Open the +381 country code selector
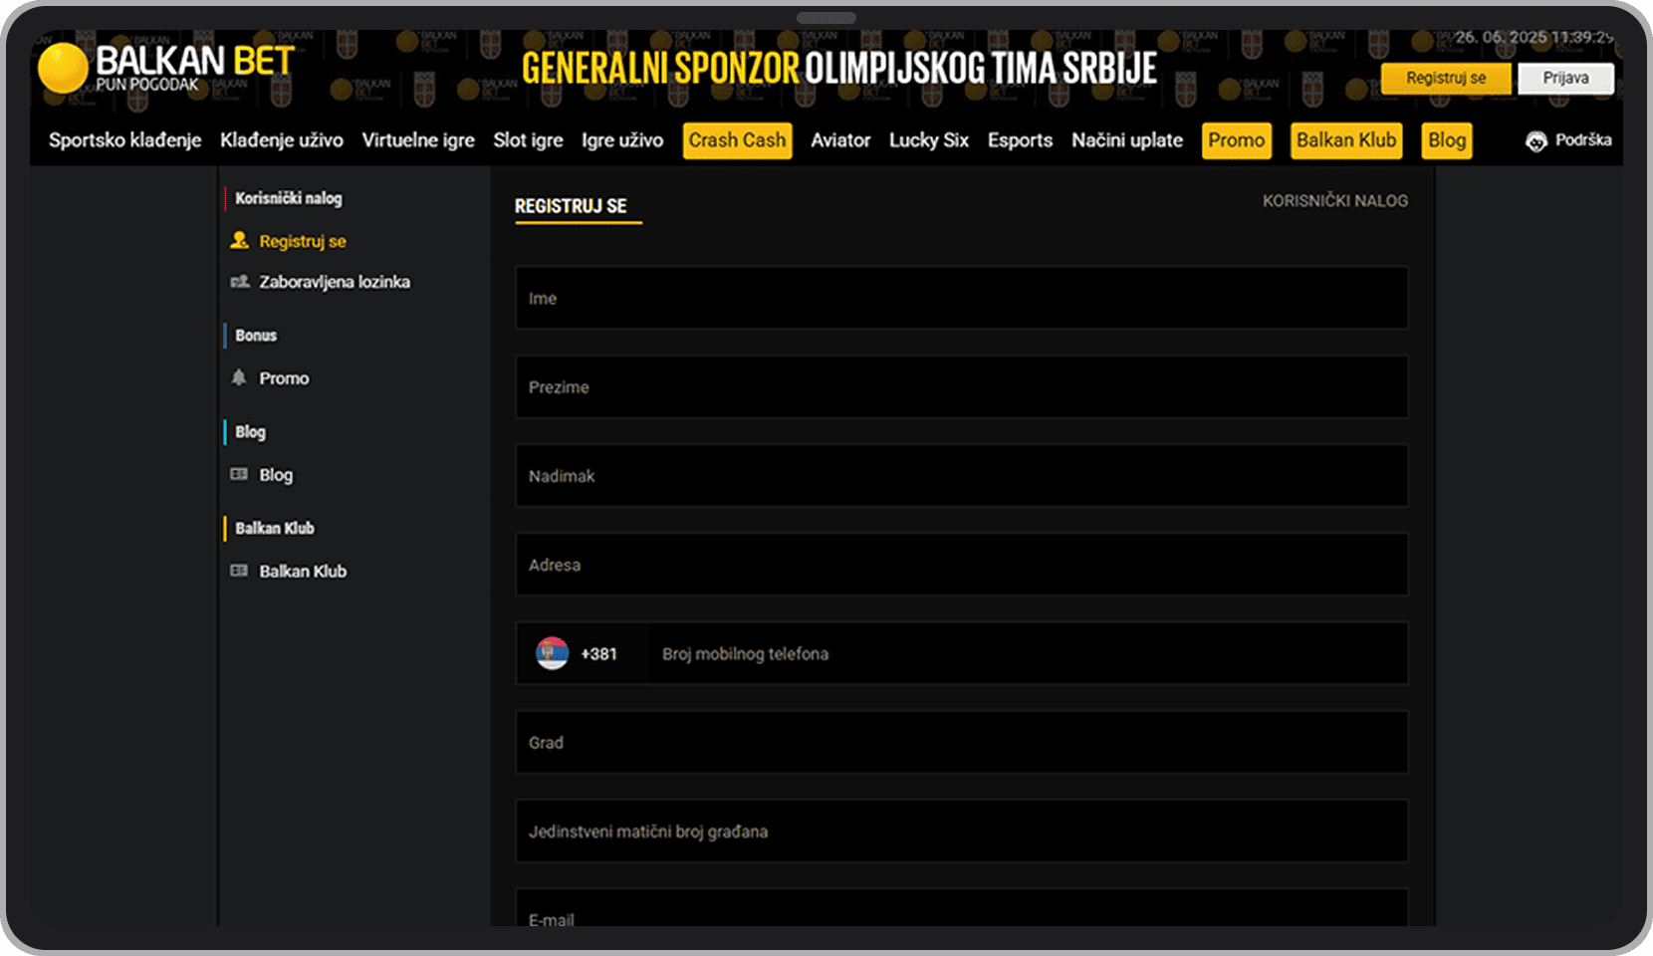This screenshot has width=1653, height=956. pyautogui.click(x=583, y=653)
